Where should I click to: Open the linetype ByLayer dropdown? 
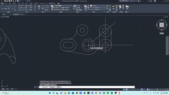(105, 9)
